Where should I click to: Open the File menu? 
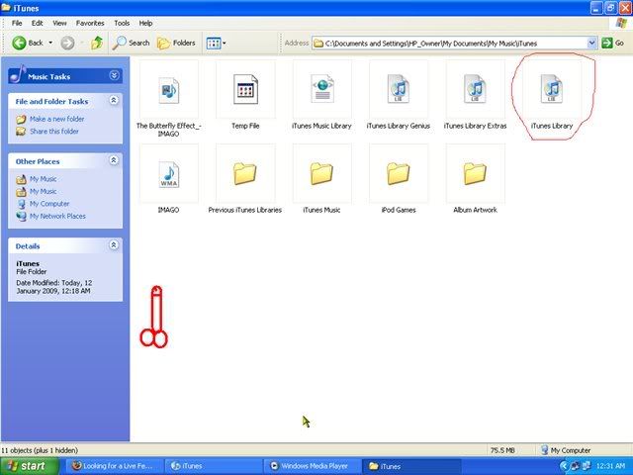point(17,23)
